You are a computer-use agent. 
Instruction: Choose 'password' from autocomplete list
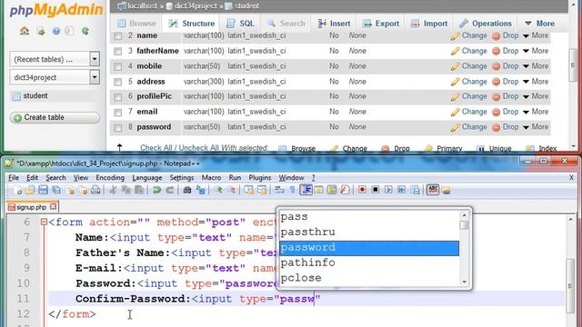pyautogui.click(x=369, y=248)
